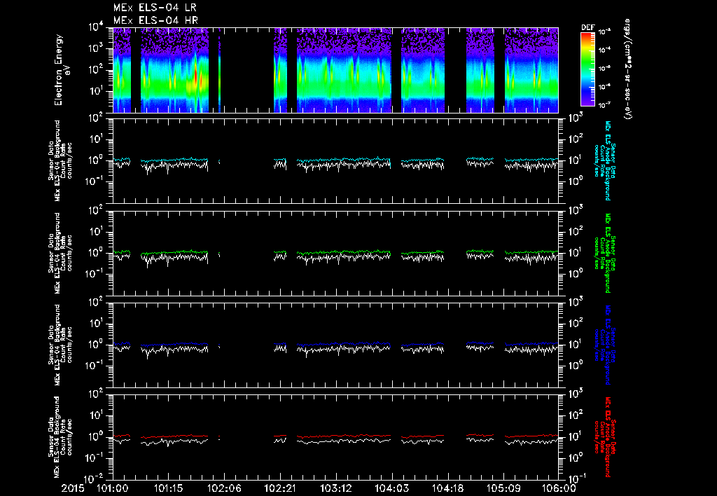Click the 2015 year label on time axis

coord(72,488)
